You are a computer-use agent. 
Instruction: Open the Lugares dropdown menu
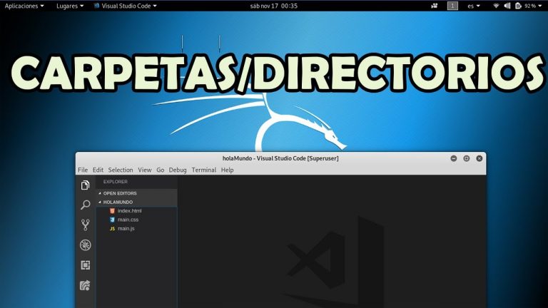pos(70,6)
